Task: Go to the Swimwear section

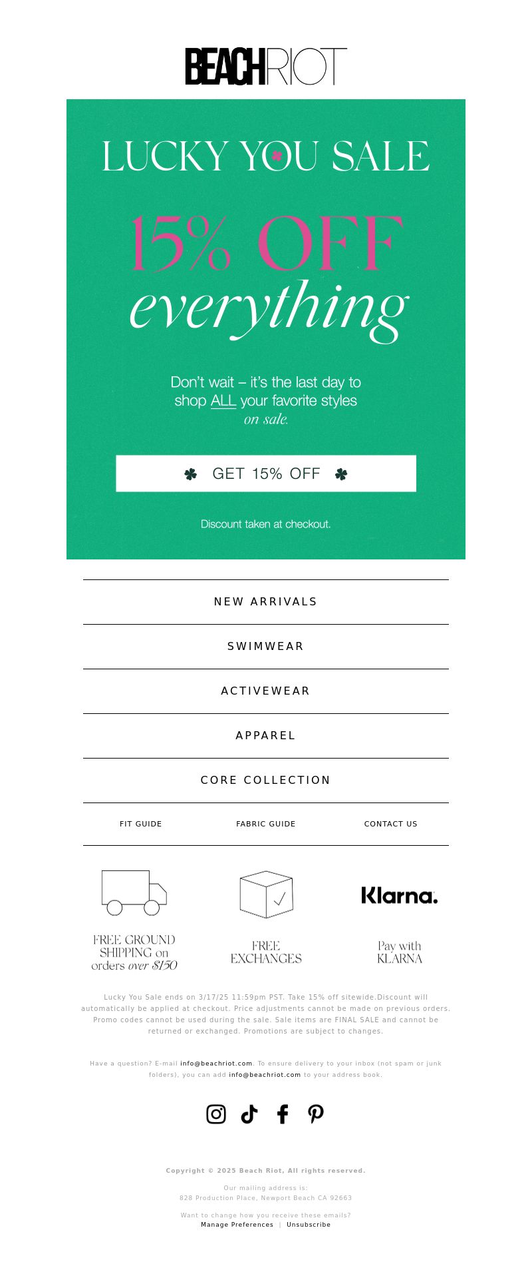Action: [266, 647]
